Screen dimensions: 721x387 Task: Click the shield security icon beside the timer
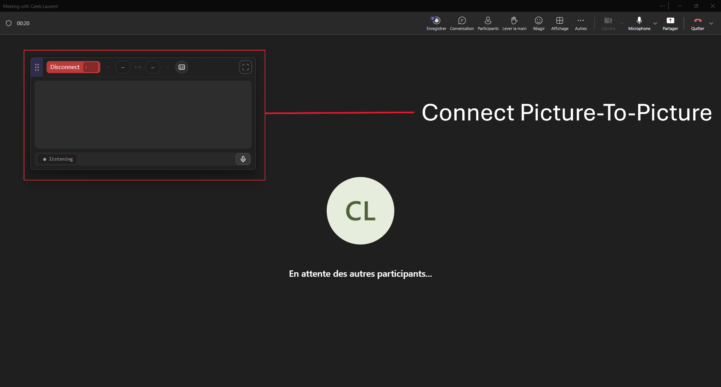(x=9, y=23)
